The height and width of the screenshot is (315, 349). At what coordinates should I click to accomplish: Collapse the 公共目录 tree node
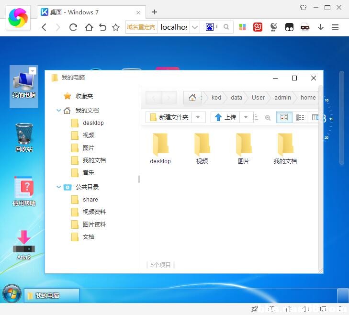[x=58, y=187]
